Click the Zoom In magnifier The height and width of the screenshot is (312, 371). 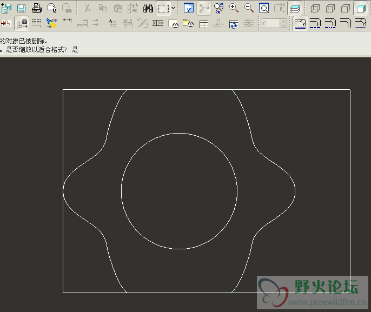pos(234,8)
